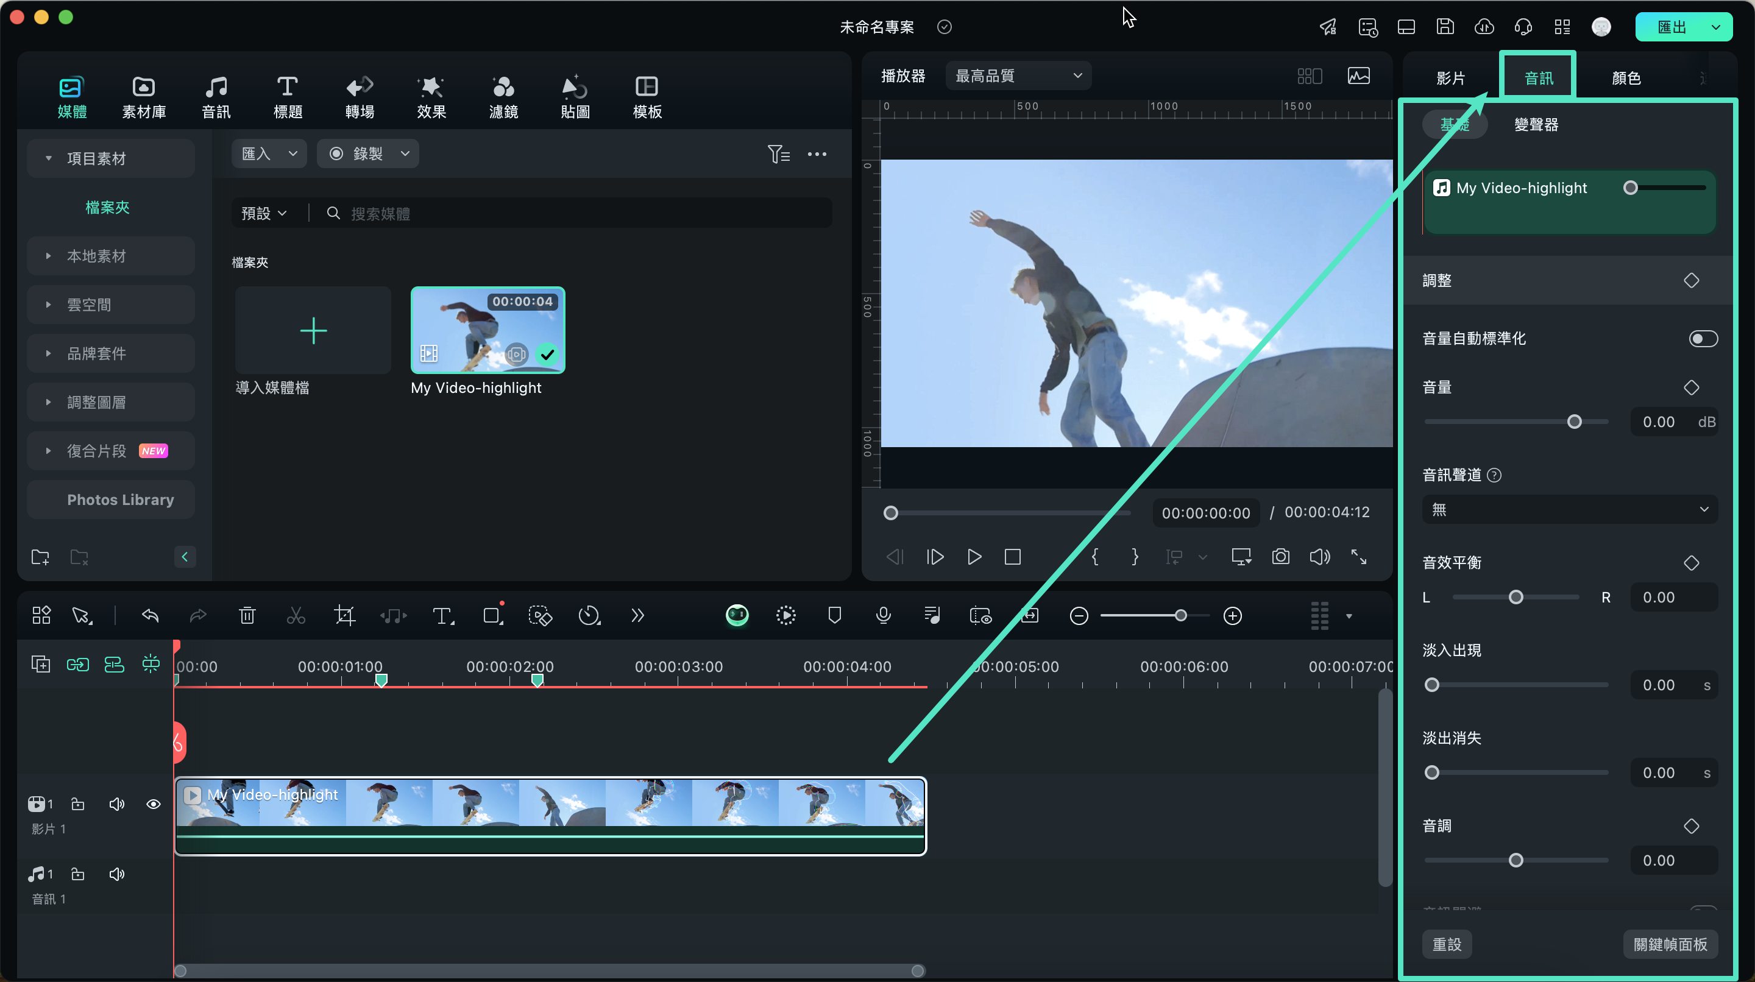Toggle the 音調 keyframe diamond
The image size is (1755, 982).
point(1690,826)
